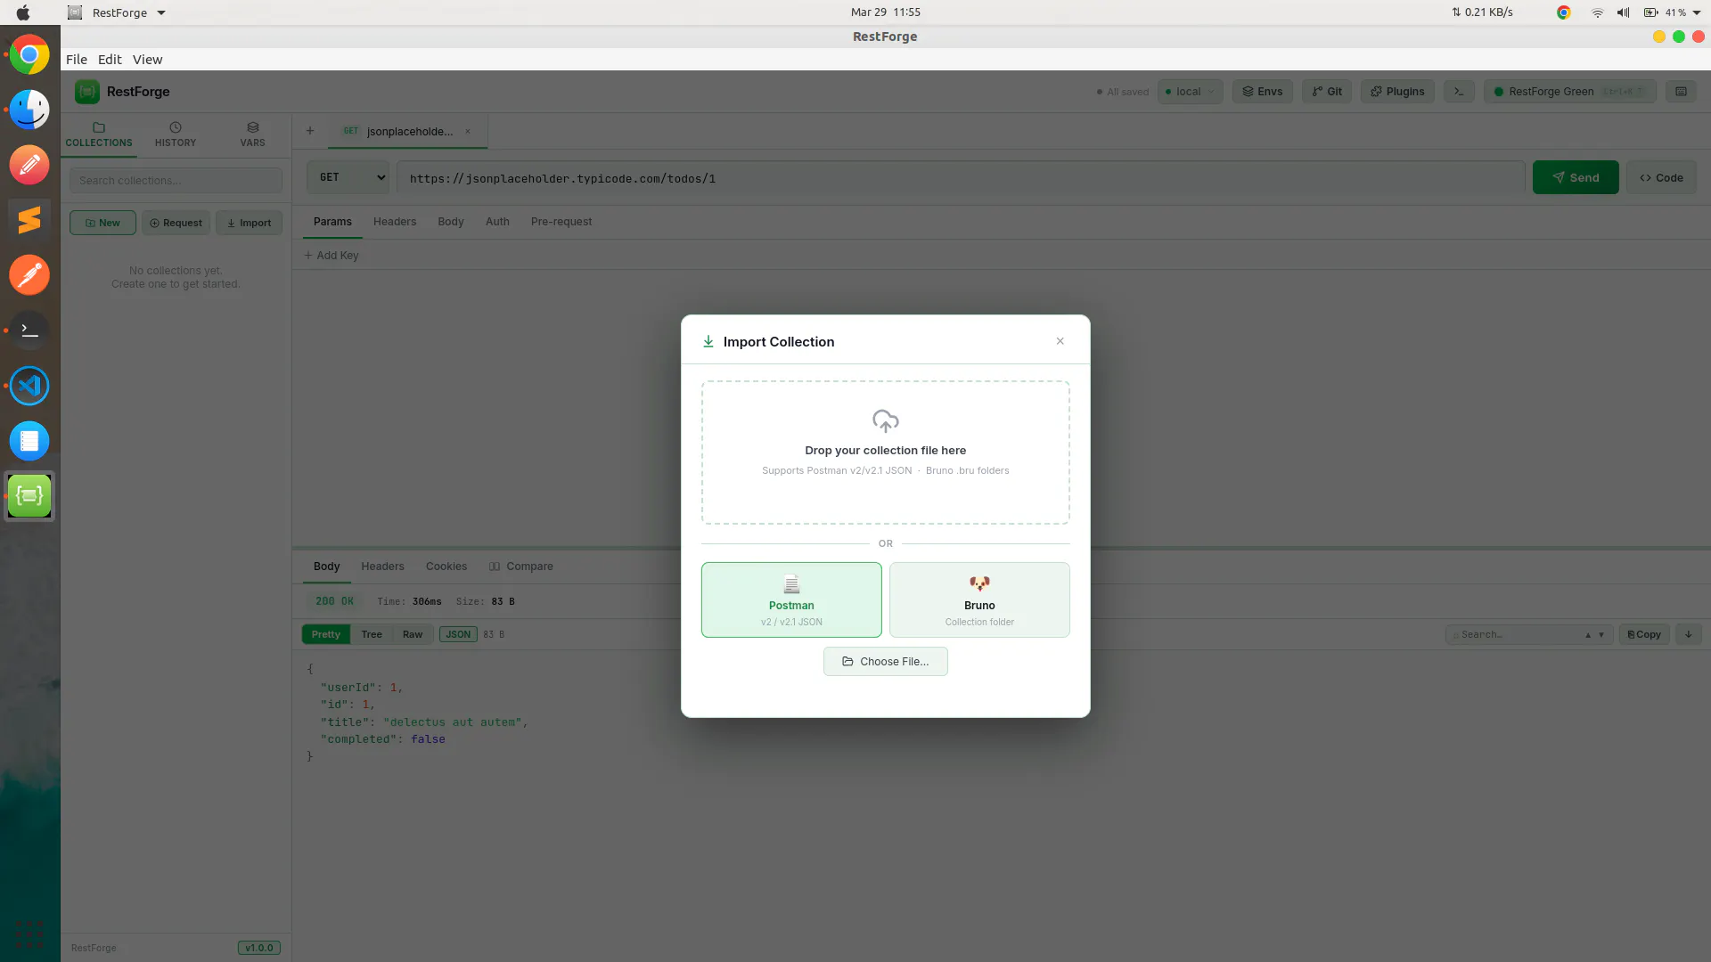
Task: Switch to request Body tab
Action: coord(451,222)
